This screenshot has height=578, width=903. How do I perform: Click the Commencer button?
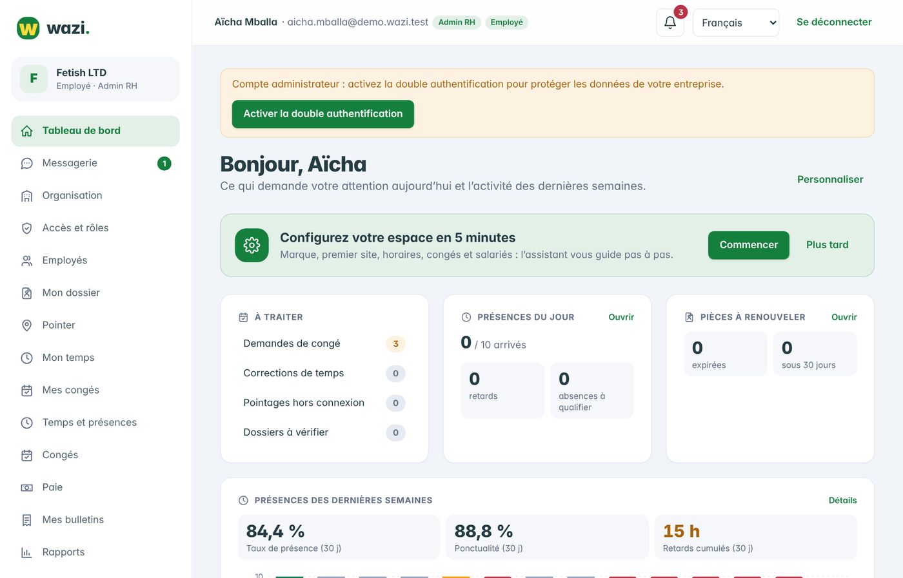[x=749, y=246]
